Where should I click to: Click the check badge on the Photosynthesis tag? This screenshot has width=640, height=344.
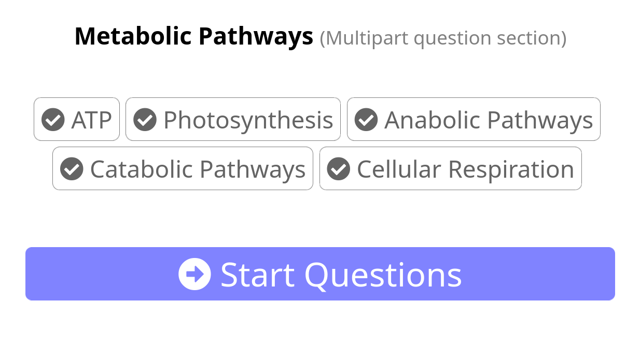pyautogui.click(x=145, y=119)
